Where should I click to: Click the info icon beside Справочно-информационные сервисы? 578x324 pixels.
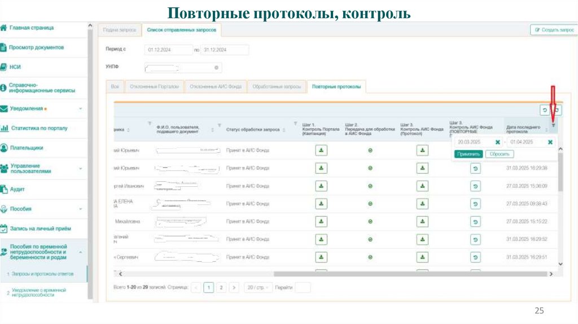tap(3, 87)
